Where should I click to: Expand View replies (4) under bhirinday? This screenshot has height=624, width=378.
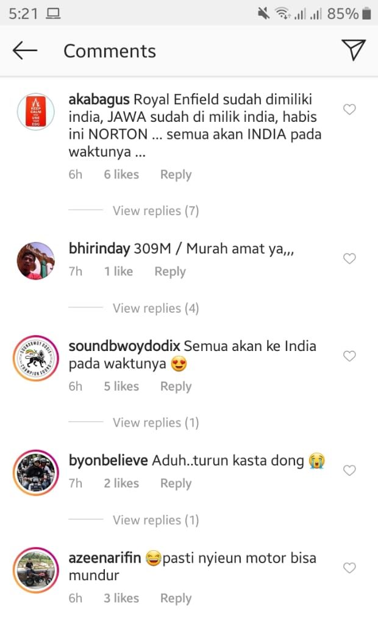coord(155,308)
